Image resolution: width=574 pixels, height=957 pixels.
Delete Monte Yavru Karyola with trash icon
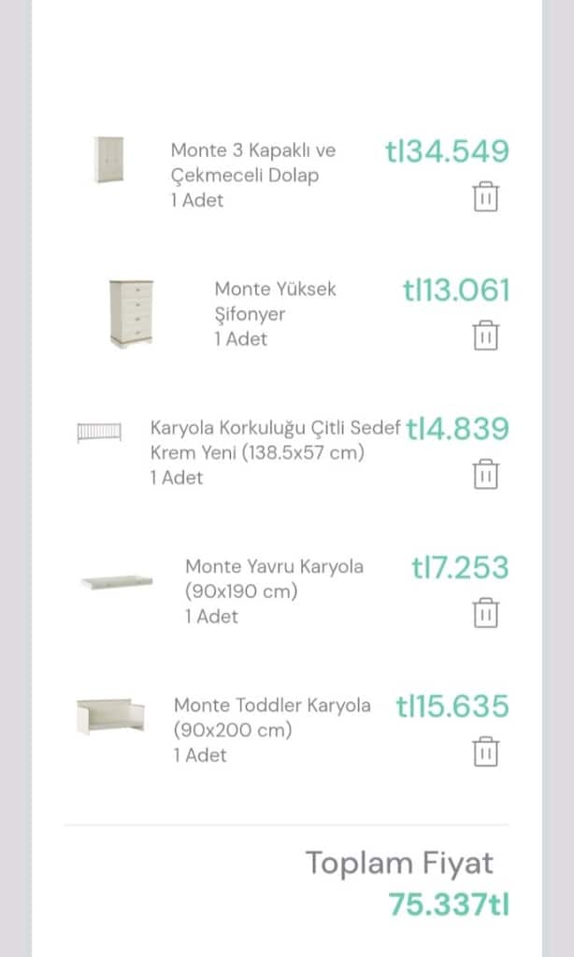pyautogui.click(x=485, y=612)
